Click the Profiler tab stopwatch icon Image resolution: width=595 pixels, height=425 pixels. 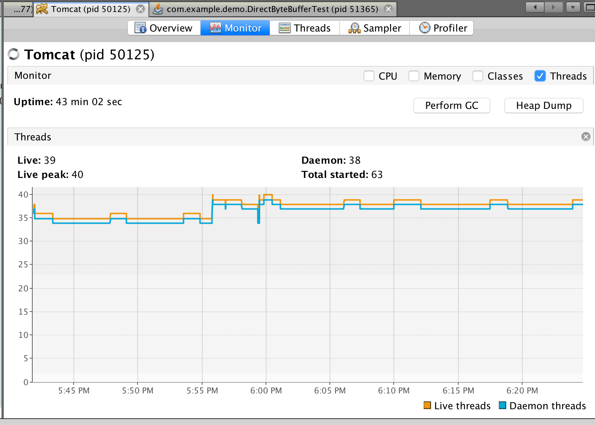pos(424,27)
